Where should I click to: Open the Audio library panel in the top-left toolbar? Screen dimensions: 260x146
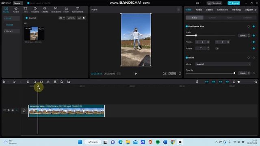(16, 10)
